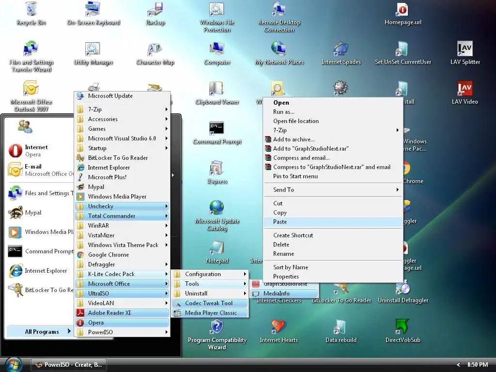The height and width of the screenshot is (372, 496).
Task: Launch Codec Tweak Tool
Action: point(210,303)
